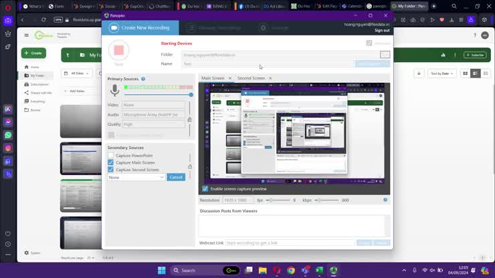Switch to grid view in the web page
Image resolution: width=495 pixels, height=278 pixels.
coord(465,74)
